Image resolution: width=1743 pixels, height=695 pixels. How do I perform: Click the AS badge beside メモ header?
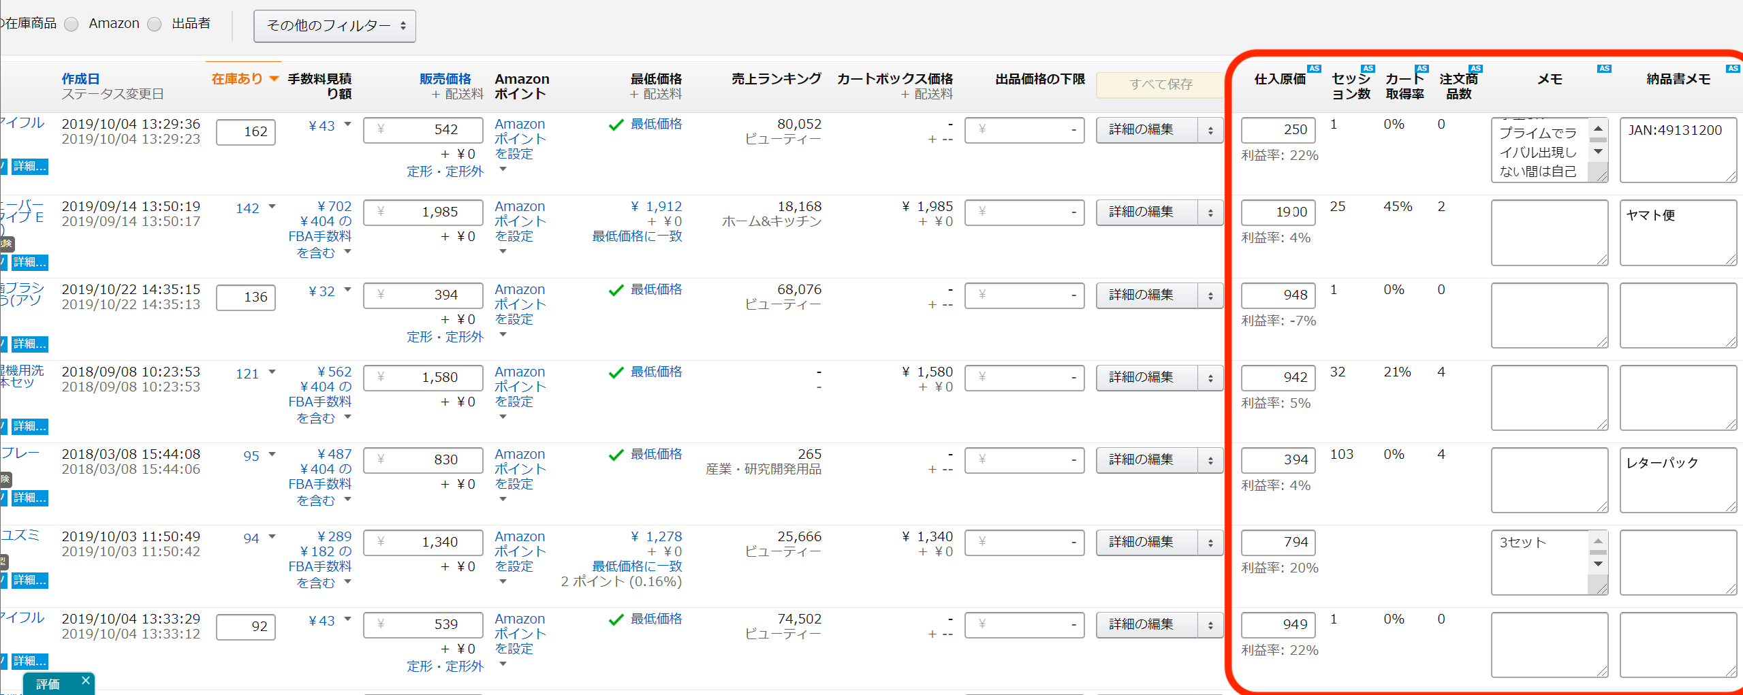pos(1604,69)
